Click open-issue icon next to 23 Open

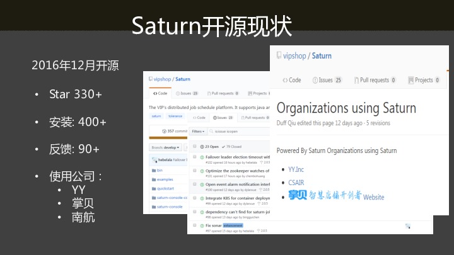(x=202, y=147)
